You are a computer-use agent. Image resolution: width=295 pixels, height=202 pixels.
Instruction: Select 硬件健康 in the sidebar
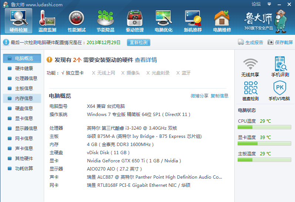point(22,69)
